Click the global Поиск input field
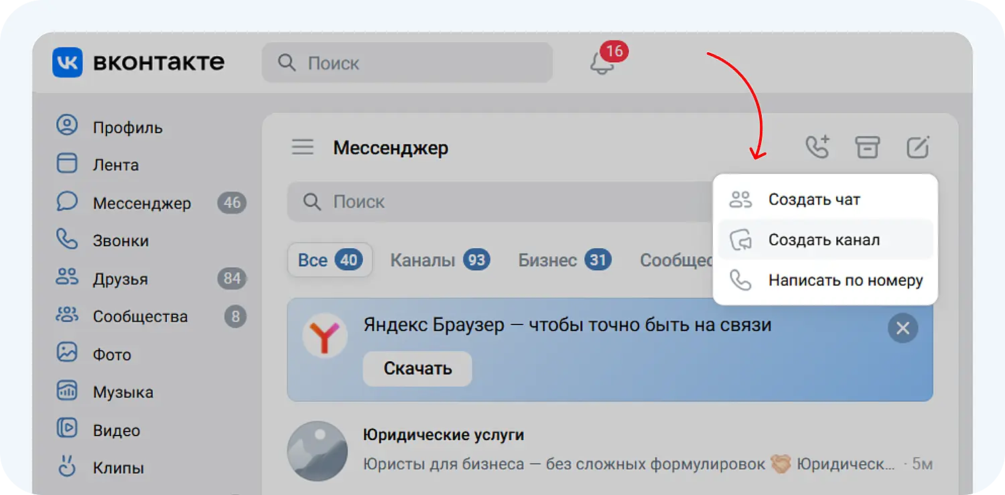This screenshot has width=1005, height=495. point(407,63)
